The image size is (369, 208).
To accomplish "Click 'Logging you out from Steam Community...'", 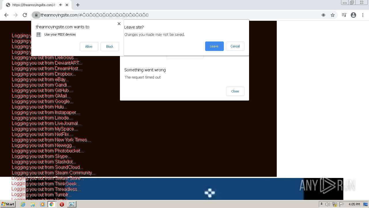I will tap(54, 173).
